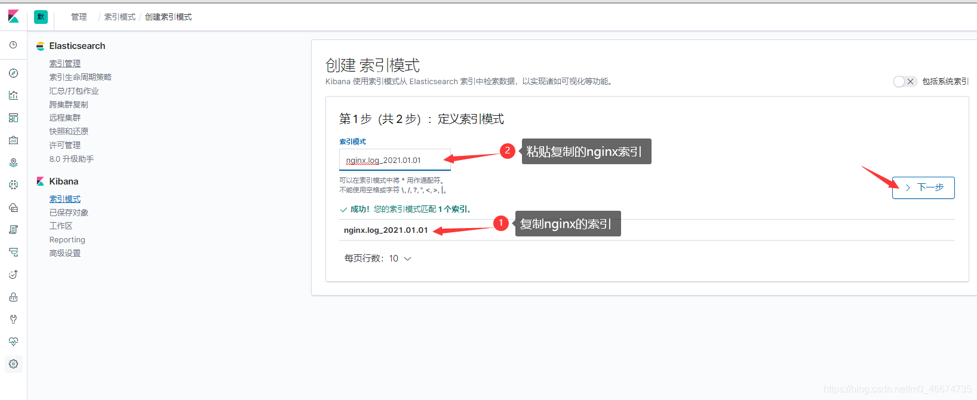Open 许可管理 in the sidebar
This screenshot has width=977, height=400.
pos(64,145)
